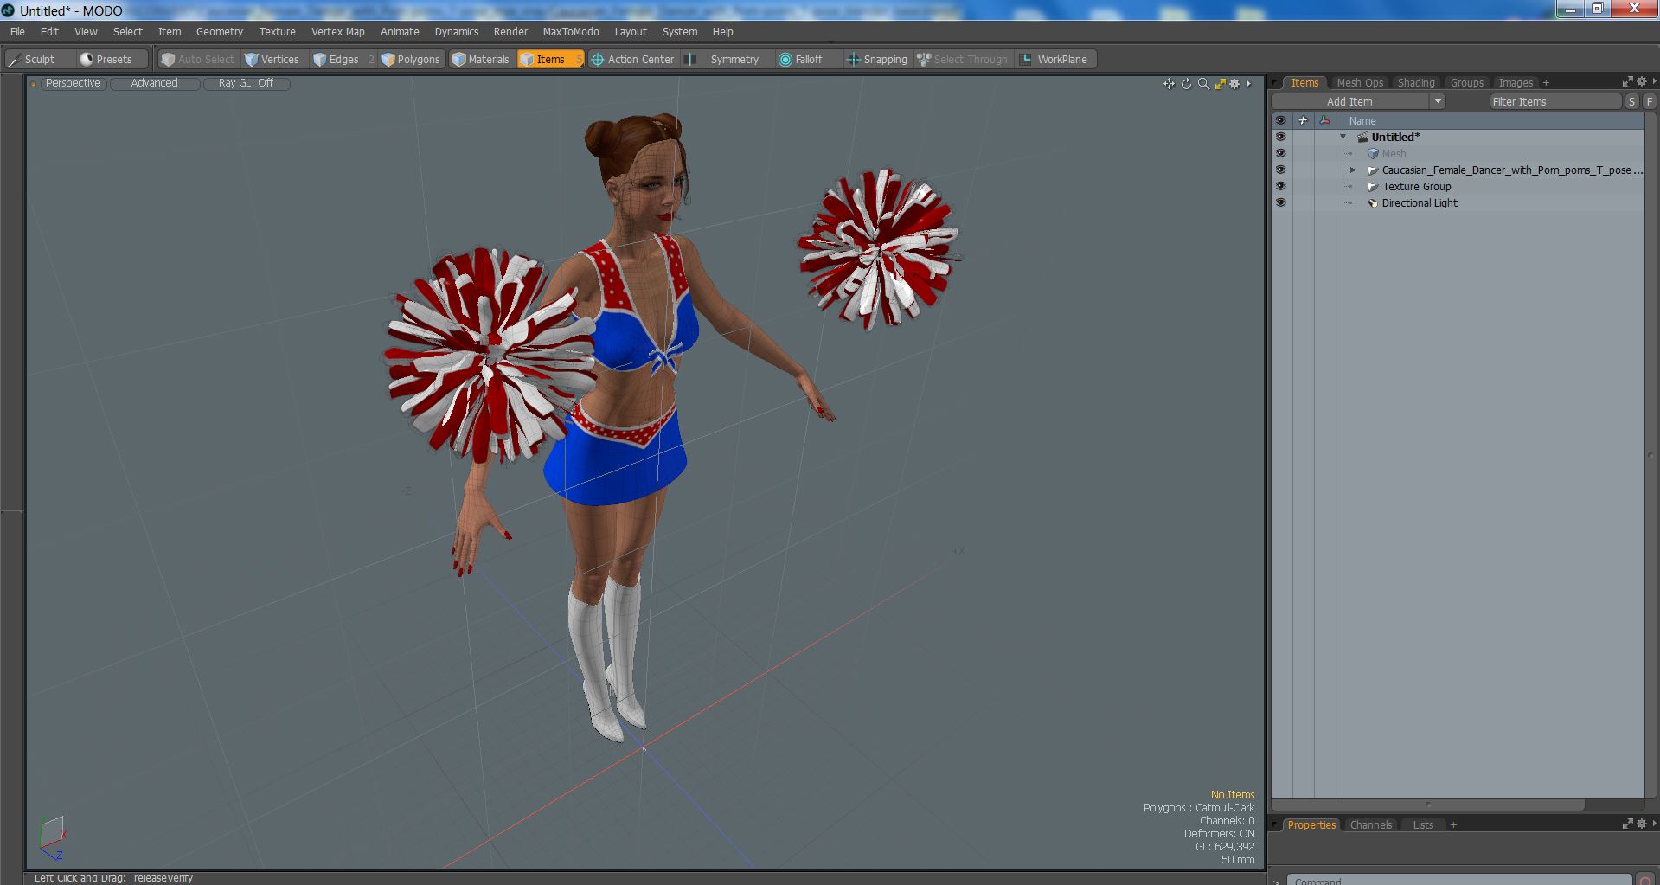
Task: Open the Geometry menu
Action: tap(220, 31)
